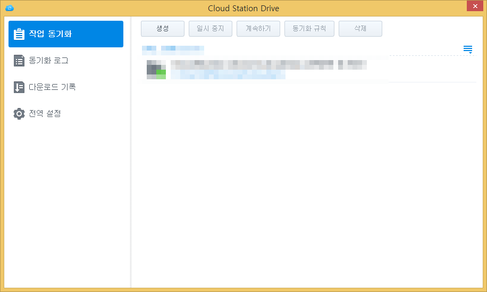The image size is (487, 292).
Task: Click the blurred blue link under task
Action: pyautogui.click(x=228, y=74)
